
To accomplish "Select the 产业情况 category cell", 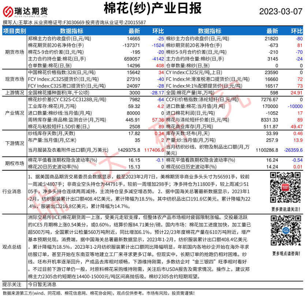I will [14, 113].
